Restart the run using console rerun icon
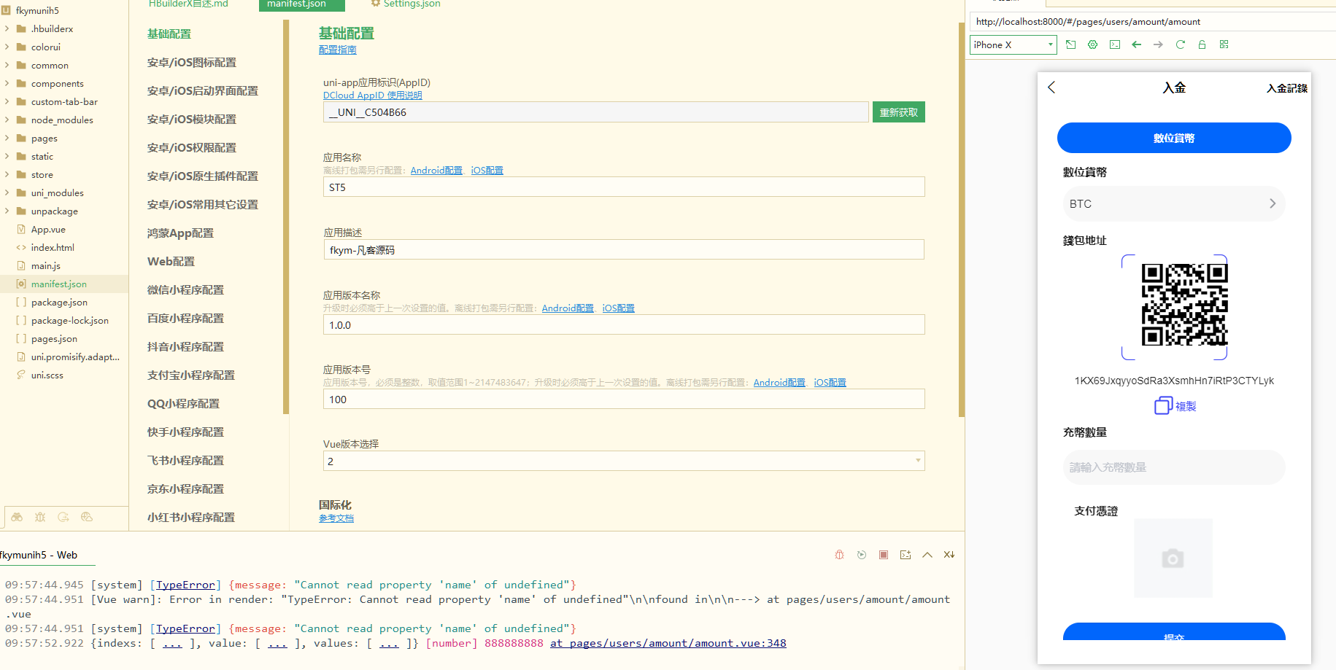1336x670 pixels. (x=861, y=555)
